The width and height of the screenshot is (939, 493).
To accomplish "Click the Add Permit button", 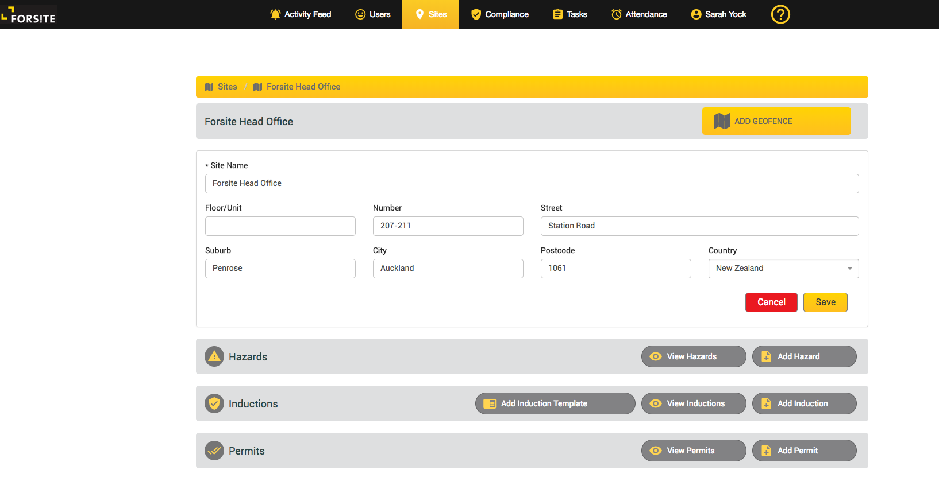I will click(804, 451).
